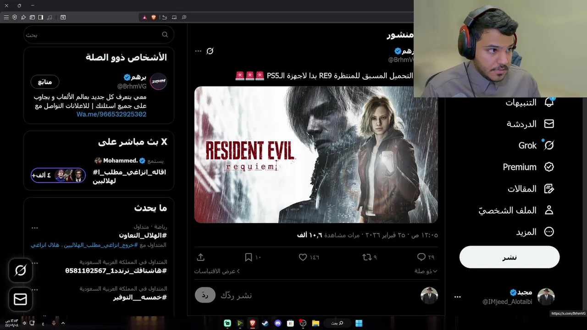Screen dimensions: 587x330
Task: Click the search magnifier in X search box
Action: coord(165,34)
